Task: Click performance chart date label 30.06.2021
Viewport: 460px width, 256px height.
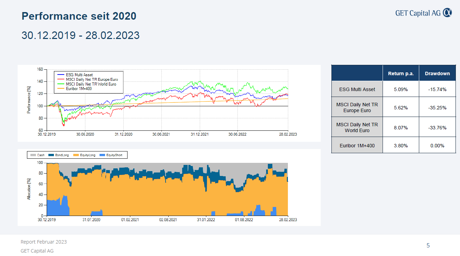Action: point(161,135)
